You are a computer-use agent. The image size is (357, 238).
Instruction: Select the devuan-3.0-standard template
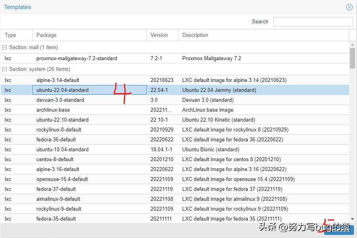tap(63, 100)
